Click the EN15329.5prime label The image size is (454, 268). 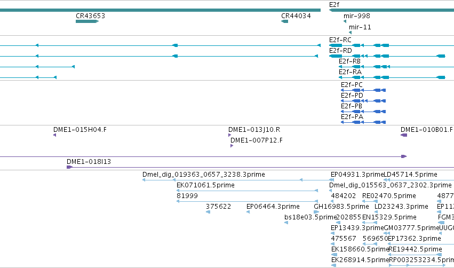(389, 218)
